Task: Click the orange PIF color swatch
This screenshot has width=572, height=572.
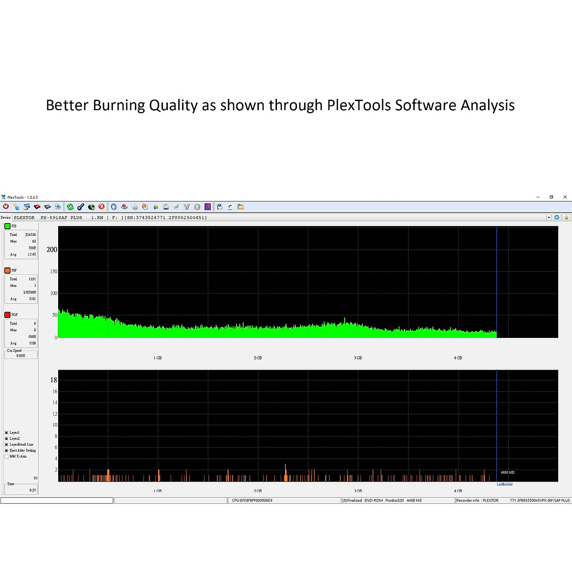Action: (x=8, y=270)
